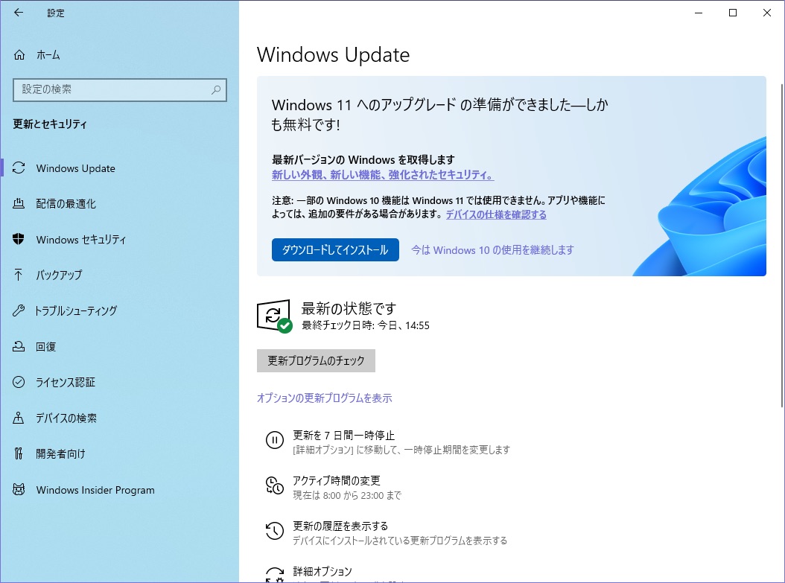This screenshot has width=785, height=583.
Task: Open 開発者向け settings
Action: 120,454
